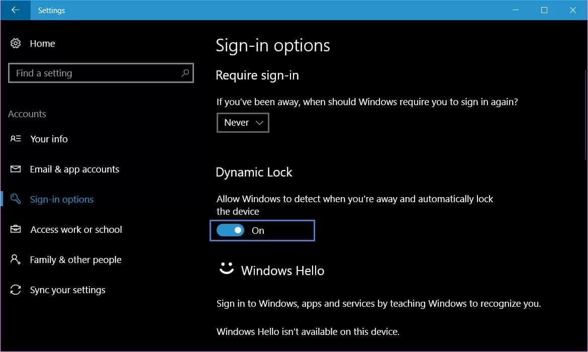Click the Access work or school briefcase icon

tap(16, 229)
